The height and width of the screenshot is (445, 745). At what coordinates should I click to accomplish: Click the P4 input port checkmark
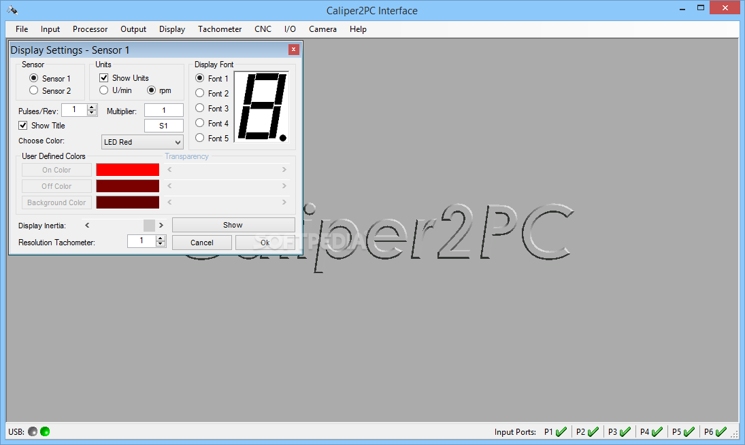(x=657, y=431)
